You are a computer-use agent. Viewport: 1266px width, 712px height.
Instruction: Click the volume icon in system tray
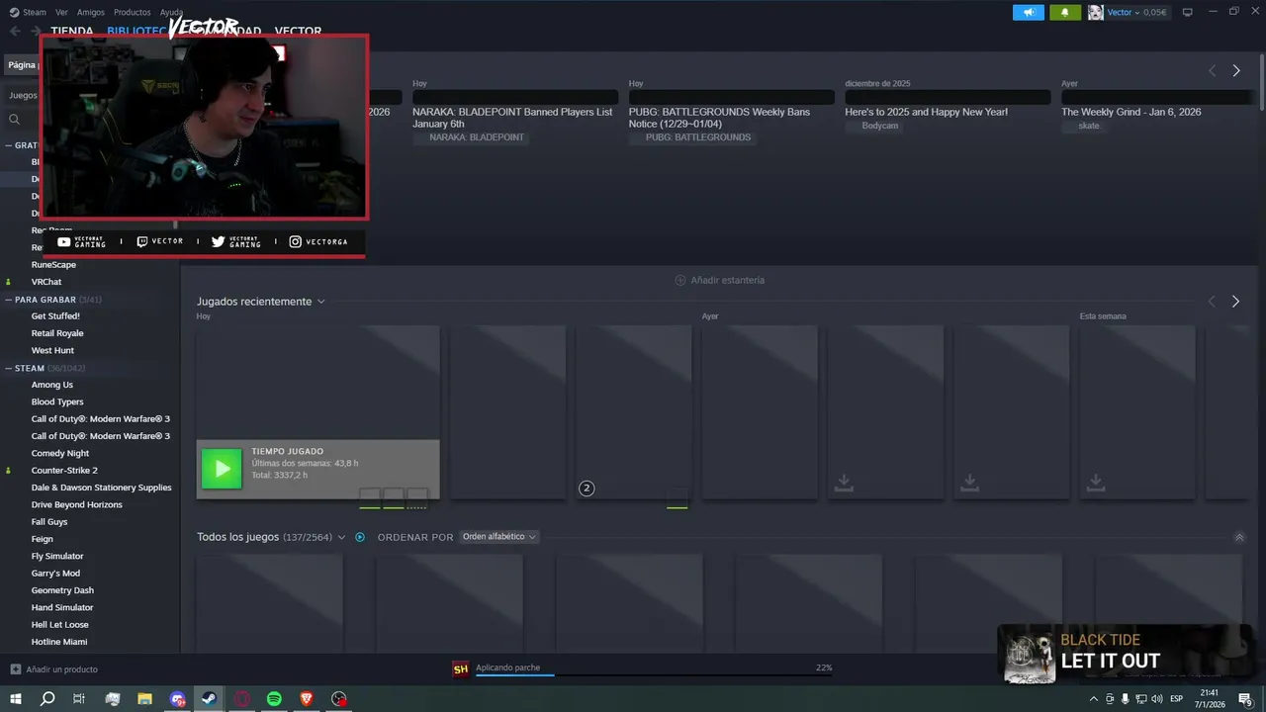pos(1157,699)
